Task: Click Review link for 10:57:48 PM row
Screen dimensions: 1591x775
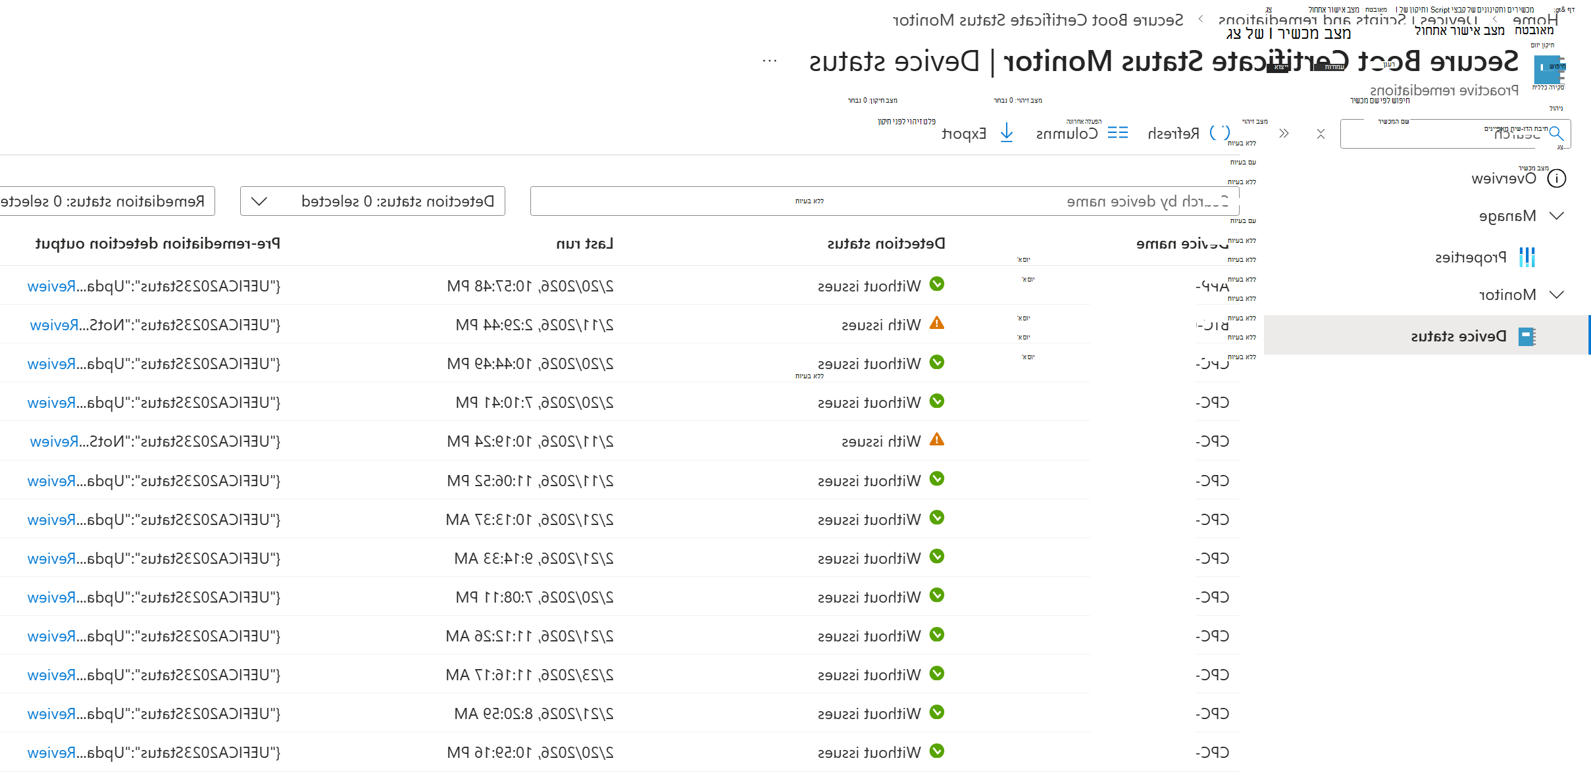Action: click(x=51, y=286)
